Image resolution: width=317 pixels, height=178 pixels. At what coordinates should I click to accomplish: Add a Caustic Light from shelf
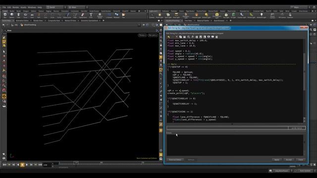(x=242, y=15)
